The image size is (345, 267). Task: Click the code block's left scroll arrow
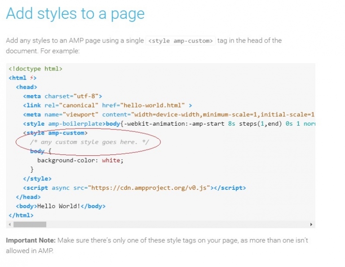click(10, 224)
